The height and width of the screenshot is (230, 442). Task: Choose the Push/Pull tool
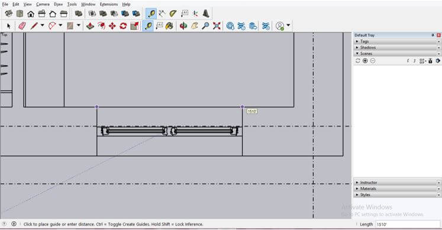[90, 26]
